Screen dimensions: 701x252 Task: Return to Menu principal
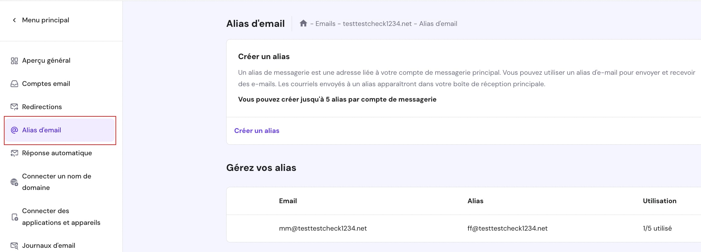point(46,20)
